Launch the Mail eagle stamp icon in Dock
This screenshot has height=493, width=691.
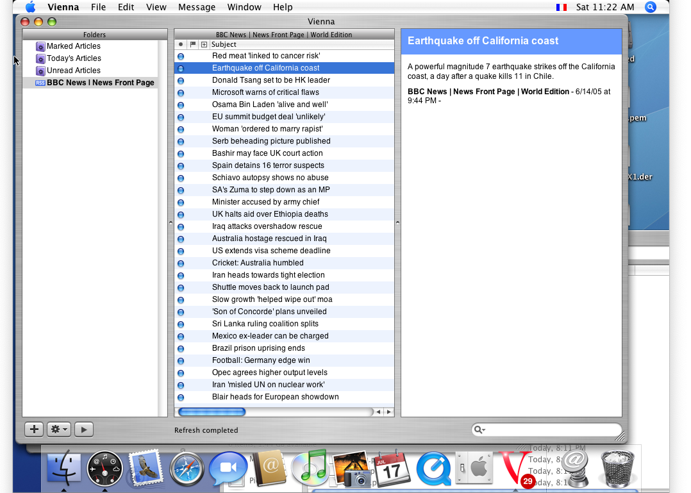tap(146, 468)
